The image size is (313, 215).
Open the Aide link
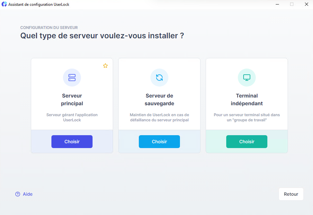(27, 194)
